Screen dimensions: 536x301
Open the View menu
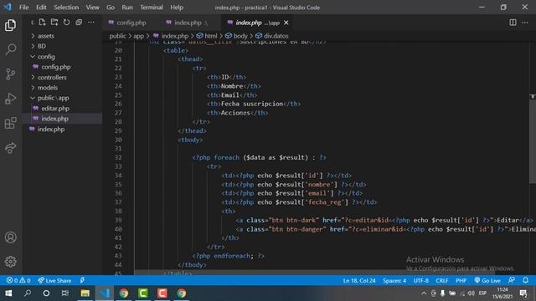92,8
